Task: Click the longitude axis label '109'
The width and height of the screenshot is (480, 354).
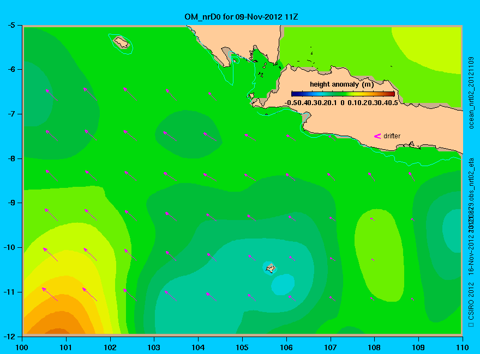Action: coord(418,347)
